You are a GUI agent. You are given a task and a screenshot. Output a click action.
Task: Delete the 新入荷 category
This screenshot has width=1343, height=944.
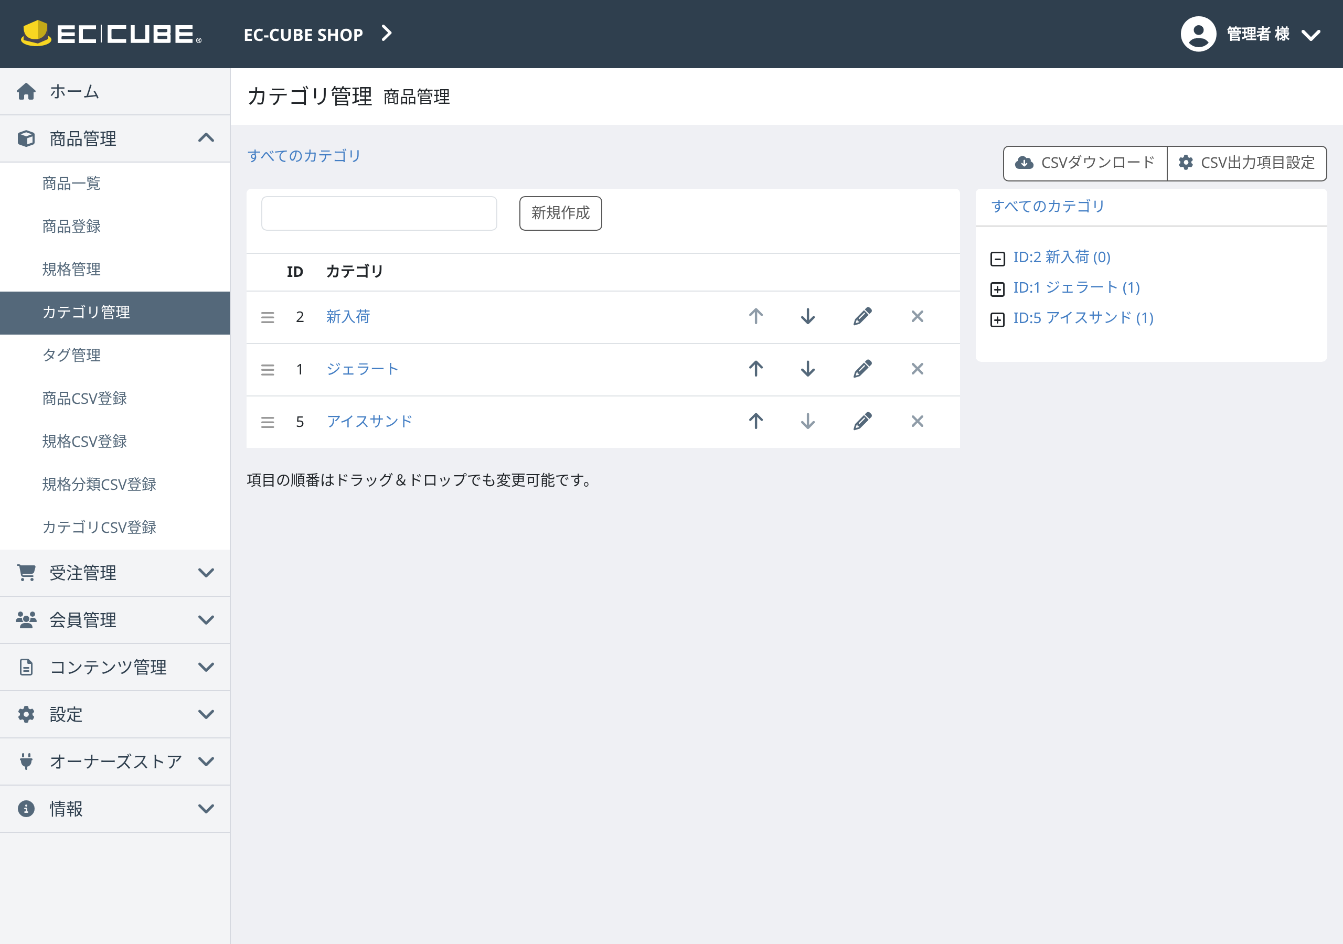pos(917,316)
